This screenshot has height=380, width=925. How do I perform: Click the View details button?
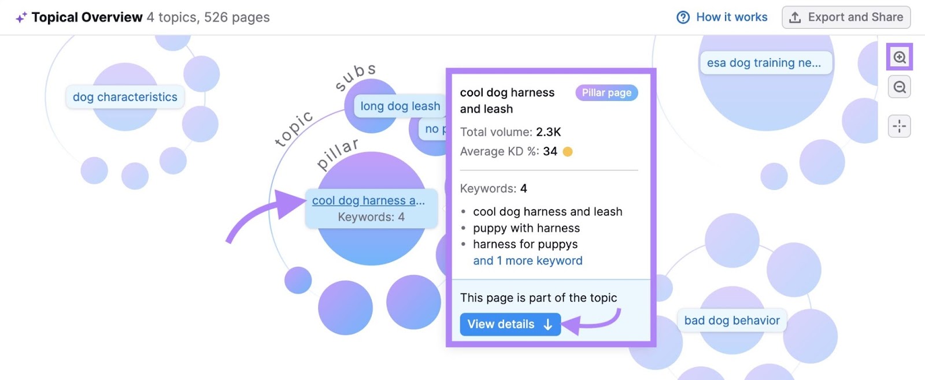tap(510, 324)
